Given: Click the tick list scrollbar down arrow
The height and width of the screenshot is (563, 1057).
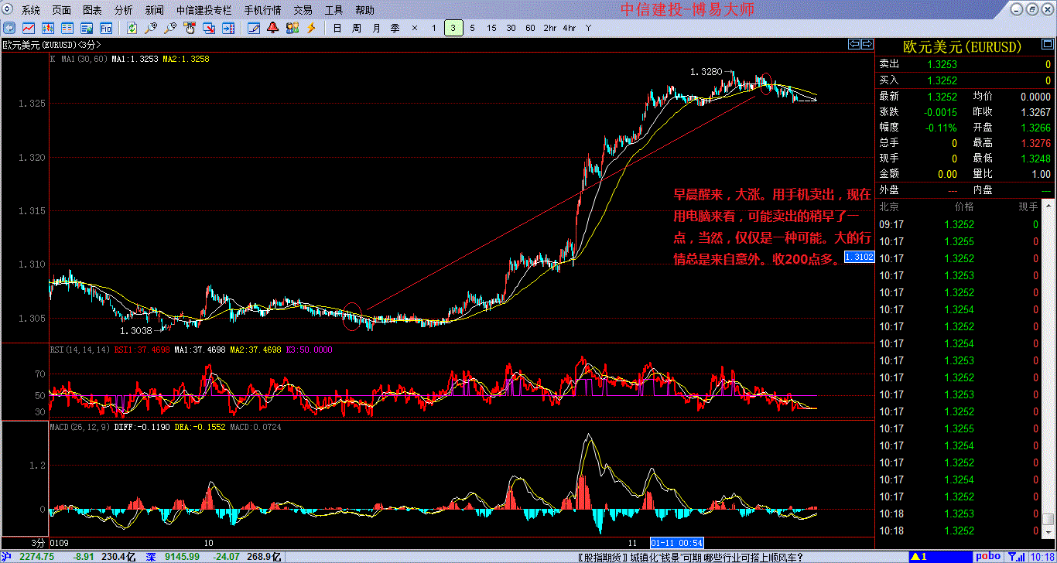Looking at the screenshot, I should (1048, 532).
